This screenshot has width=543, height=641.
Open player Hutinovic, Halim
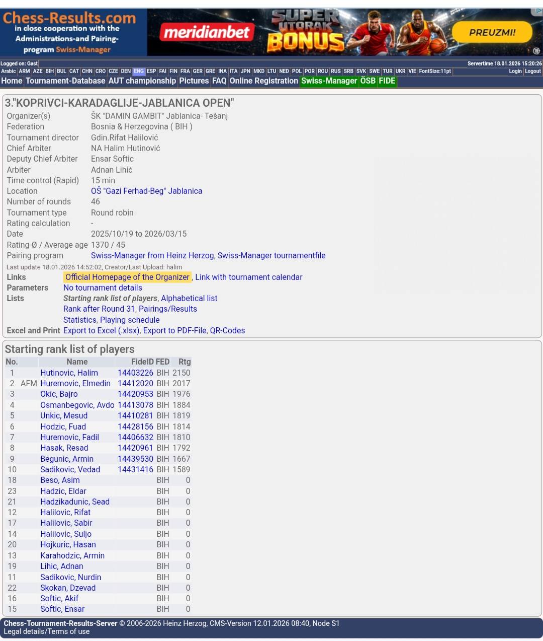tap(69, 373)
